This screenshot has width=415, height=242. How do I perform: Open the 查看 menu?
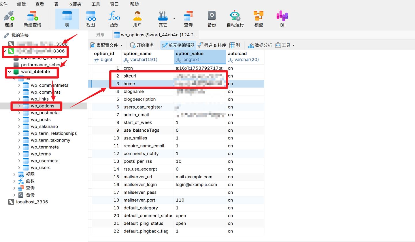coord(40,4)
